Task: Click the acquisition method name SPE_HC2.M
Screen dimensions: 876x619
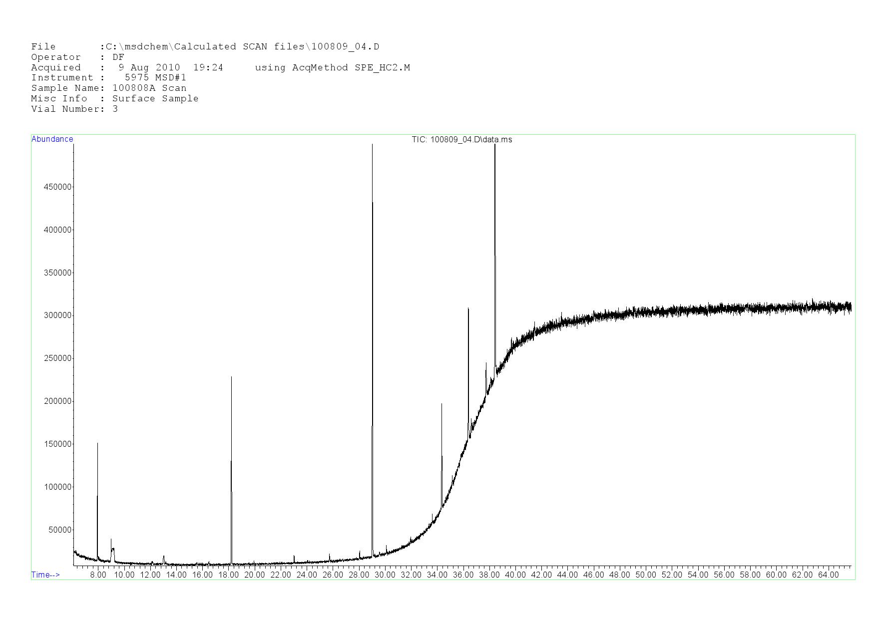Action: coord(382,68)
